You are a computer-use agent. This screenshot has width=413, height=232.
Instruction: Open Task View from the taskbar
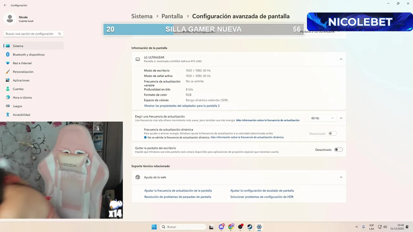pos(211,227)
